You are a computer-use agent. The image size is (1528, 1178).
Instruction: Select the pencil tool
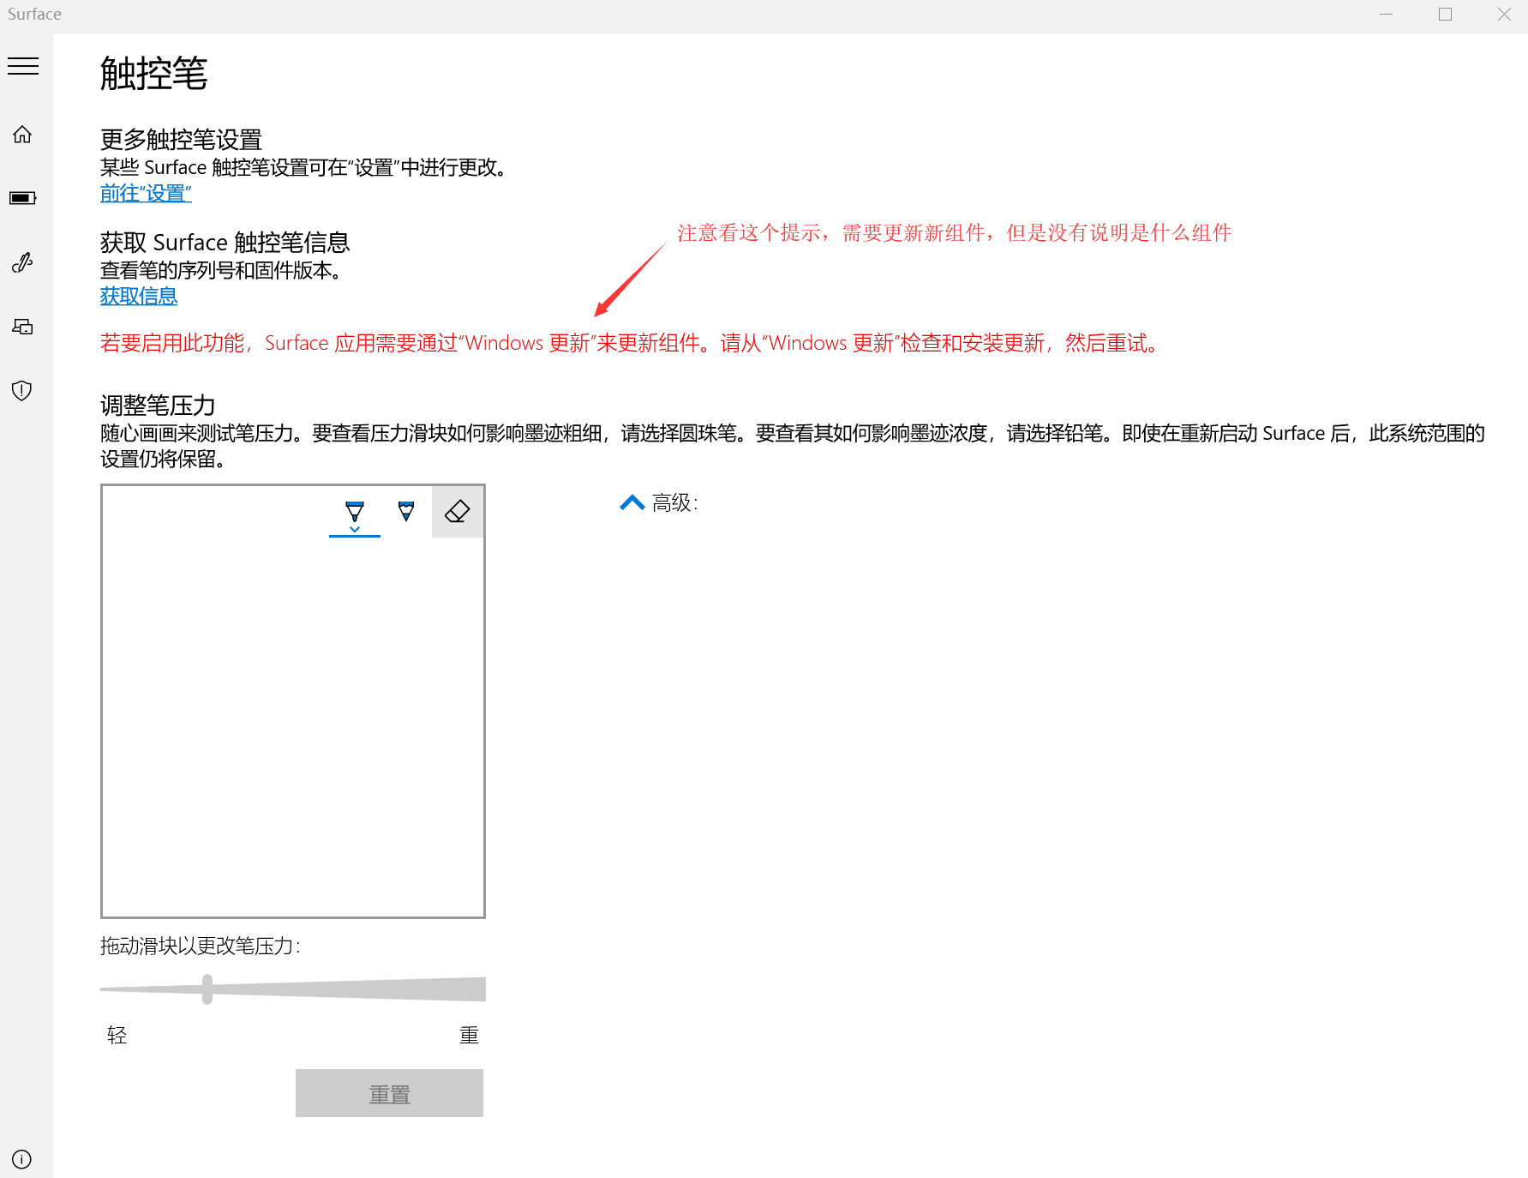(406, 512)
